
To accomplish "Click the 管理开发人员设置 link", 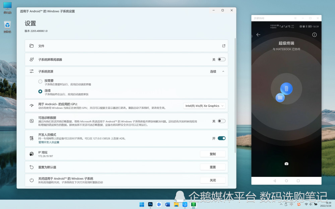I will [x=49, y=142].
